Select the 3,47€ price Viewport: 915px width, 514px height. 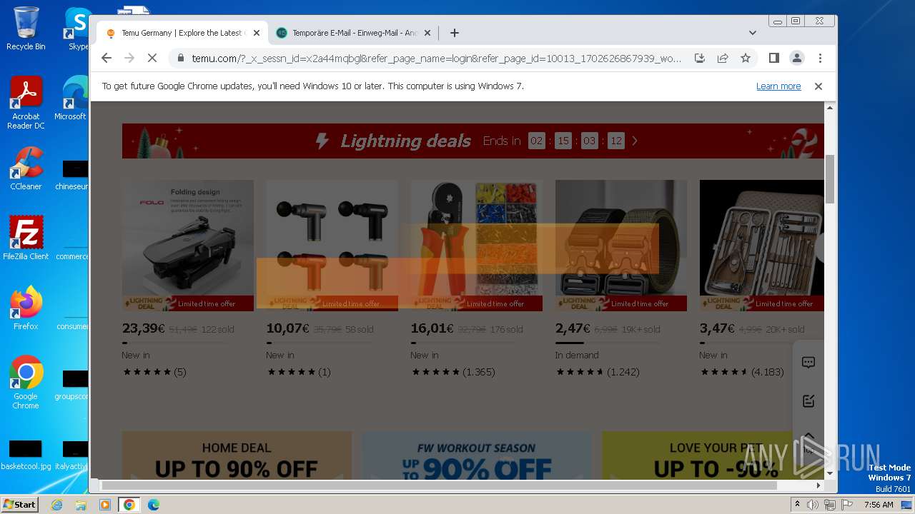[717, 328]
